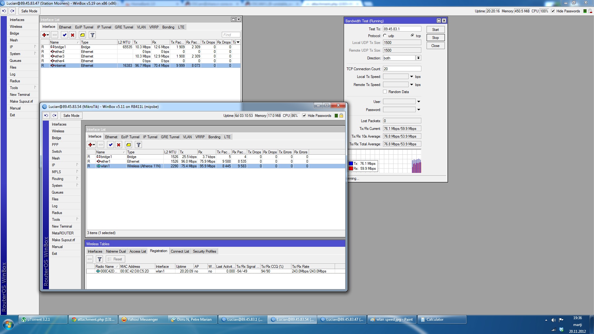Image resolution: width=594 pixels, height=334 pixels.
Task: Open the Direction dropdown in Bandwidth Test
Action: tap(418, 58)
